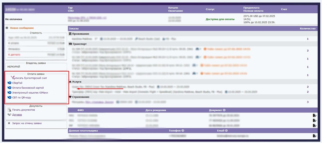The height and width of the screenshot is (143, 322).
Task: Click the handshake icon next to Договор
Action: click(x=9, y=115)
